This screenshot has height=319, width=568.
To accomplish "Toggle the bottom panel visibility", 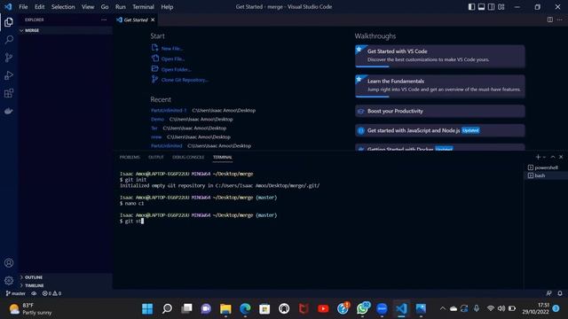I will click(481, 7).
